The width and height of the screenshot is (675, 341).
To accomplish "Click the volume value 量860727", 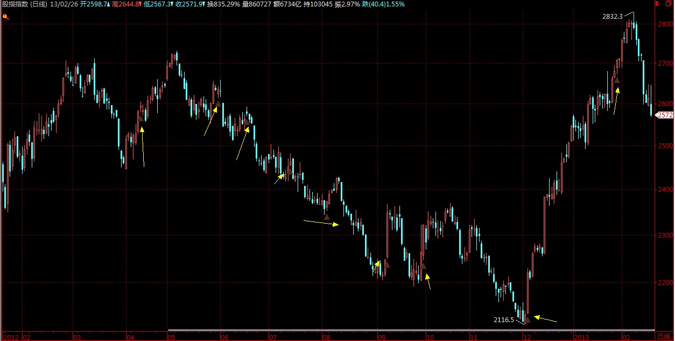I will 256,4.
